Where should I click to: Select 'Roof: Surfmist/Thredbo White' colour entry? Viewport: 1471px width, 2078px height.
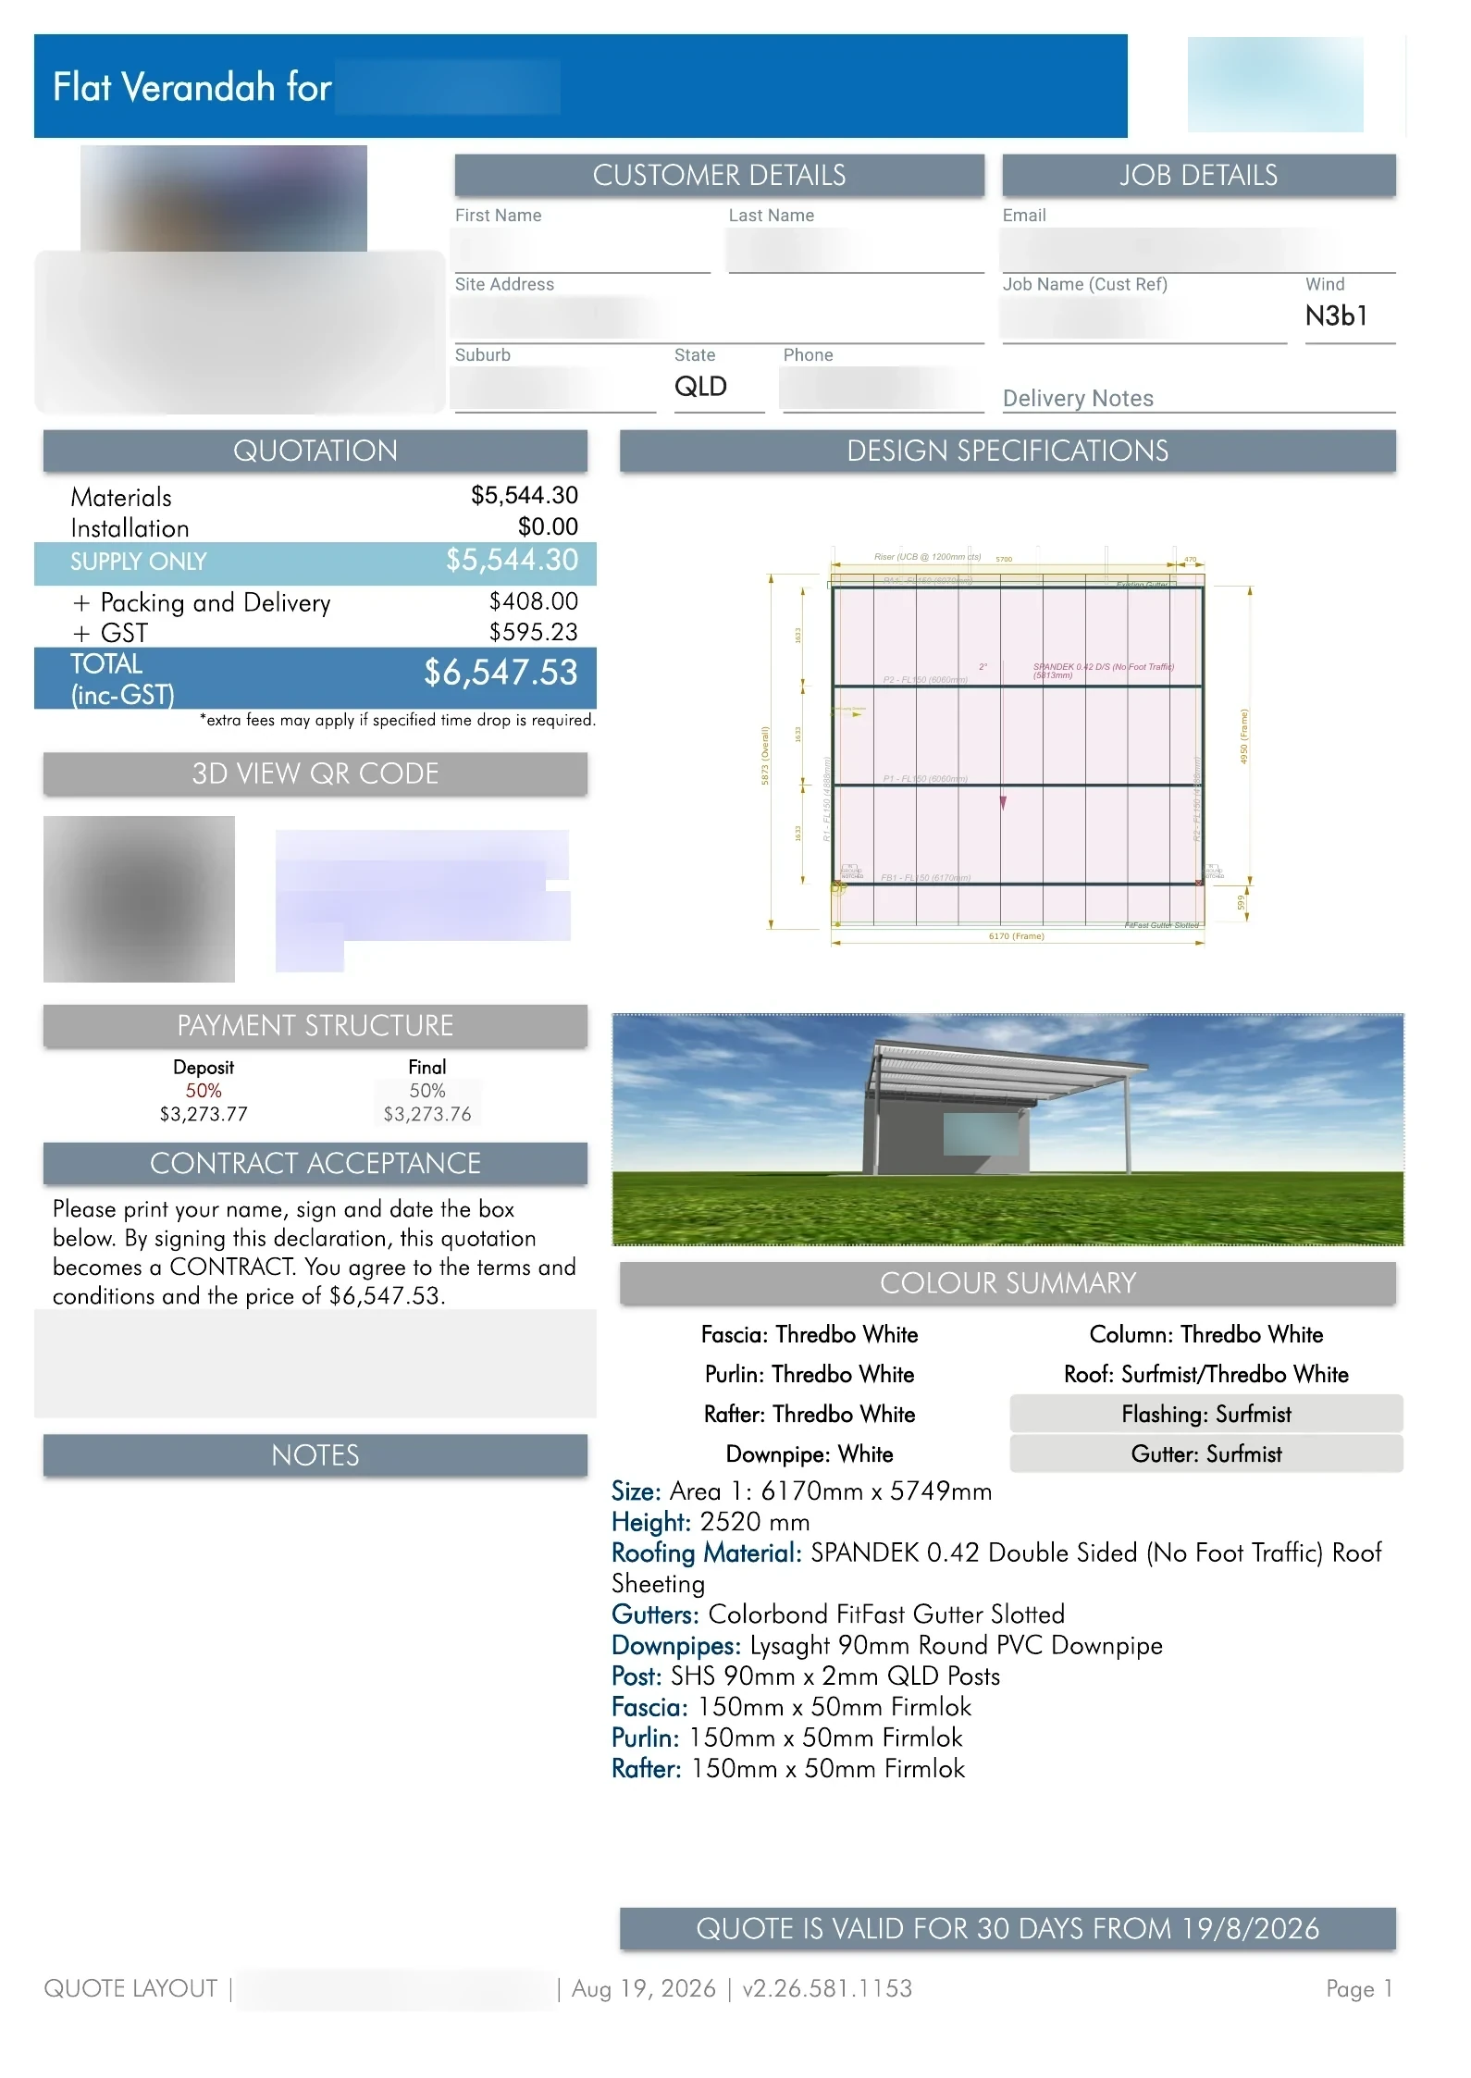1206,1374
